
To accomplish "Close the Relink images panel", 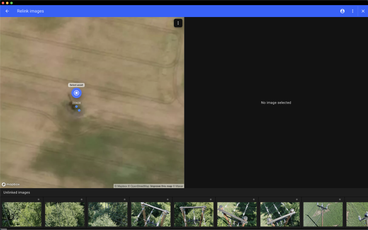I will click(363, 11).
